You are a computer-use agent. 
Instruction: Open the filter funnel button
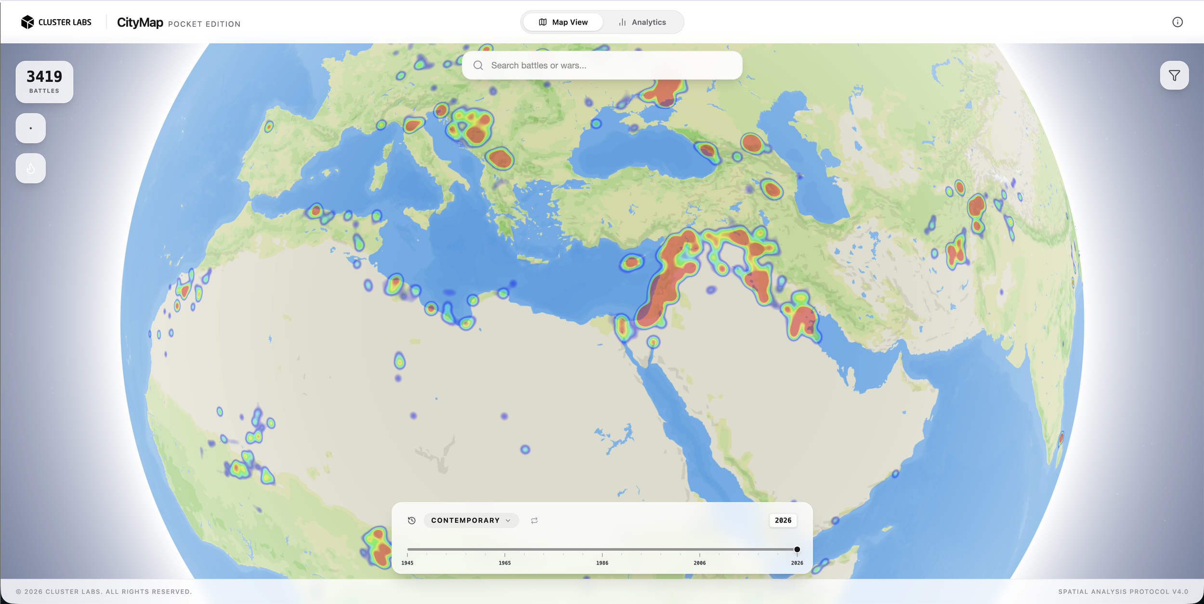tap(1174, 76)
